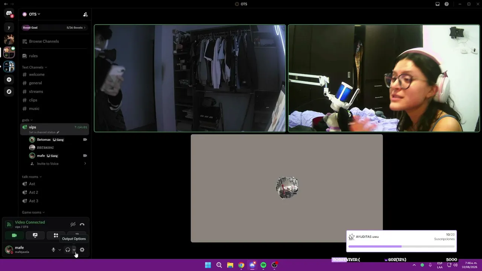
Task: Invite people to OTS server icon
Action: click(85, 14)
